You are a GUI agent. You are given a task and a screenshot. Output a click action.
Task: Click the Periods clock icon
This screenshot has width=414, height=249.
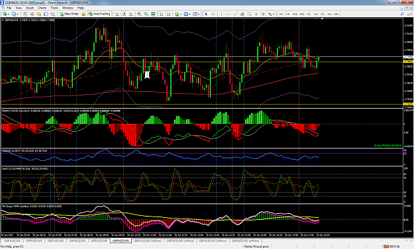pyautogui.click(x=186, y=14)
